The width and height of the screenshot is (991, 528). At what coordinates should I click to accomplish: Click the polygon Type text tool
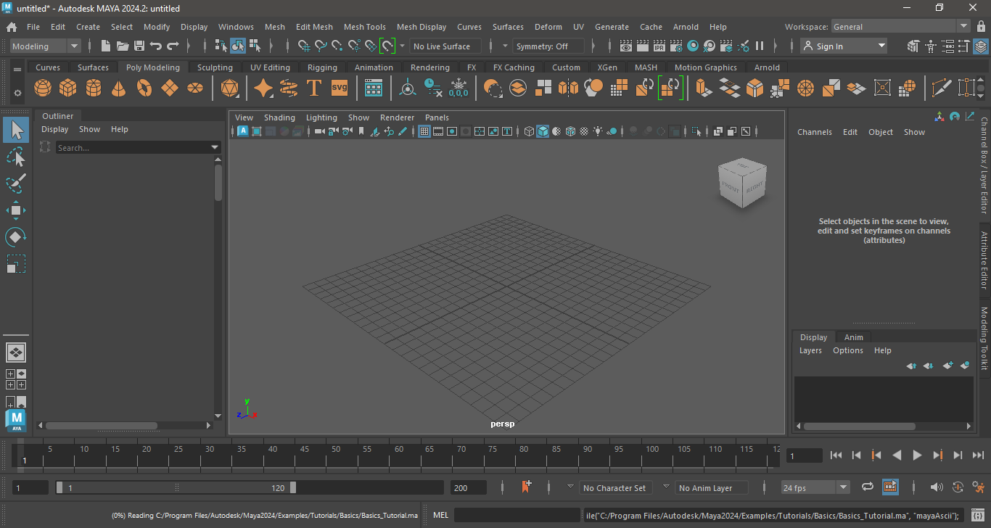[x=313, y=88]
